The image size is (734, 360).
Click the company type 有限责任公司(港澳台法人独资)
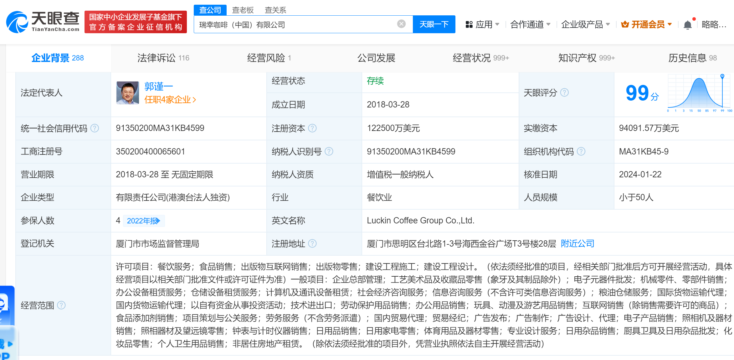point(173,197)
